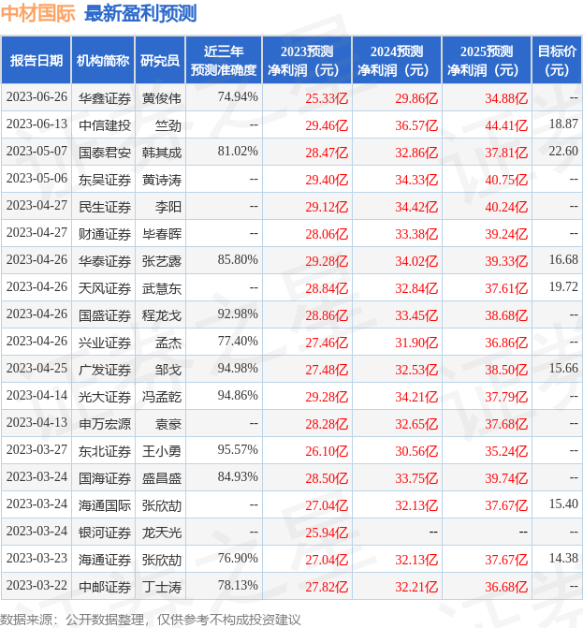Select the 近三年预测准确度 column header
The image size is (583, 628).
click(224, 61)
